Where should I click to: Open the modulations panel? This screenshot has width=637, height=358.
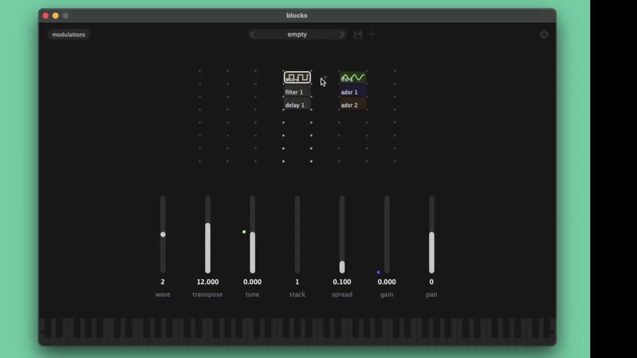(x=69, y=34)
